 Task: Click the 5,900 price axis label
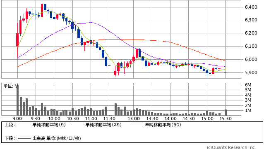click(251, 73)
